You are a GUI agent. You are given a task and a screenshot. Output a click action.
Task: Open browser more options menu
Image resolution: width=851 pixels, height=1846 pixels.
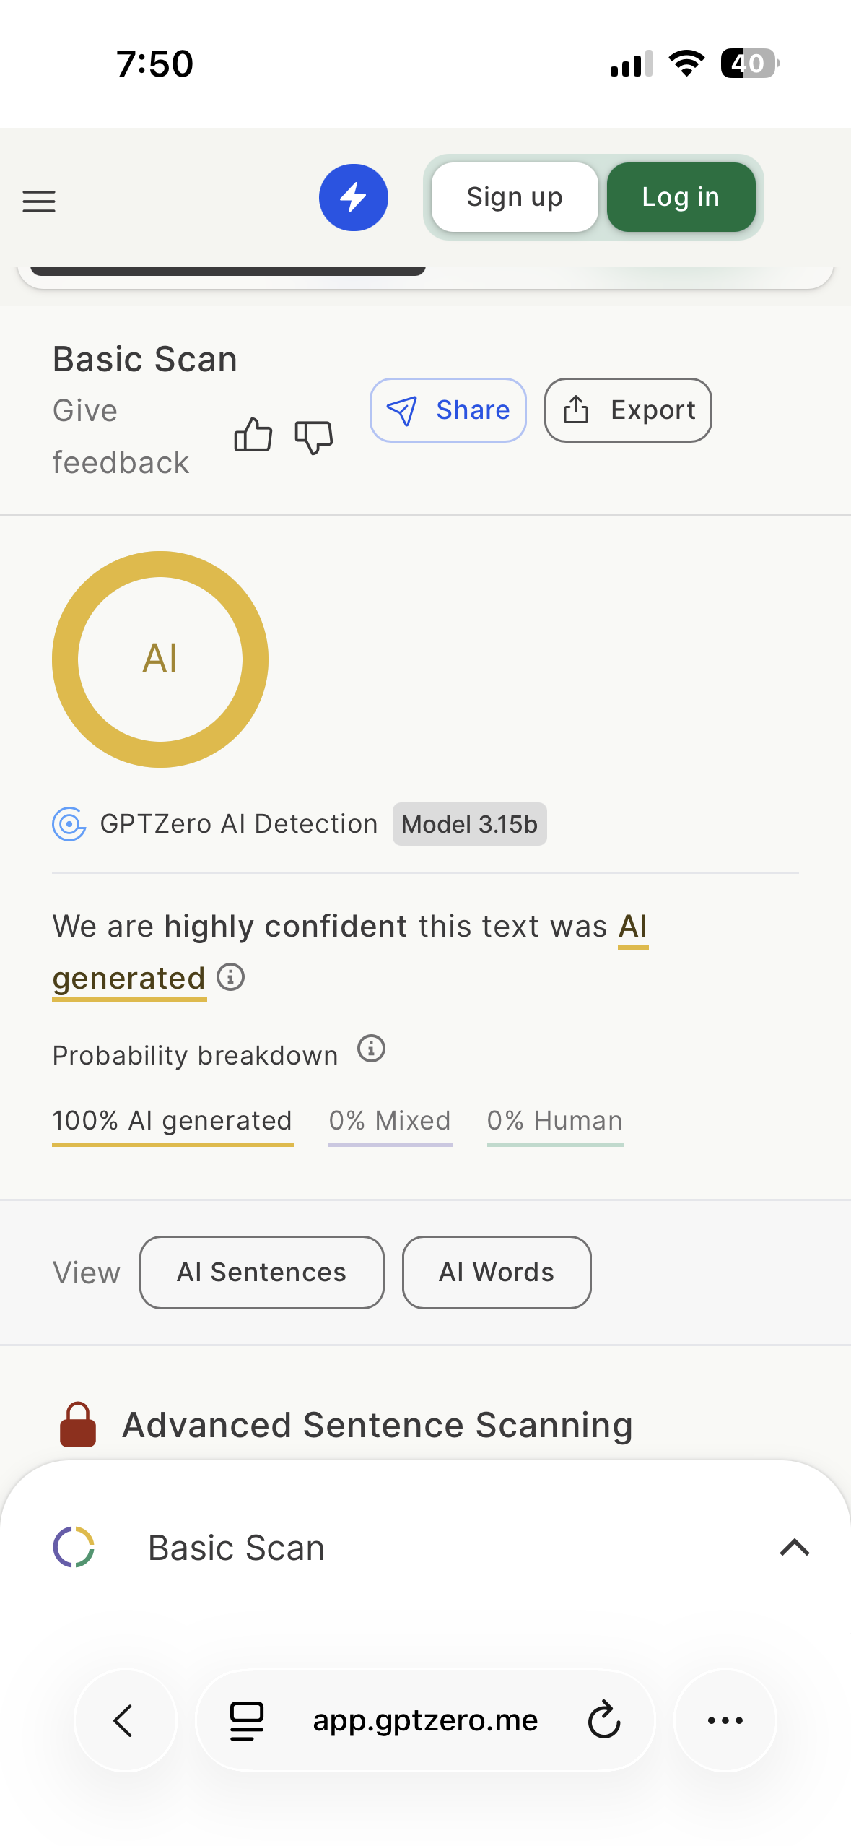pos(725,1720)
